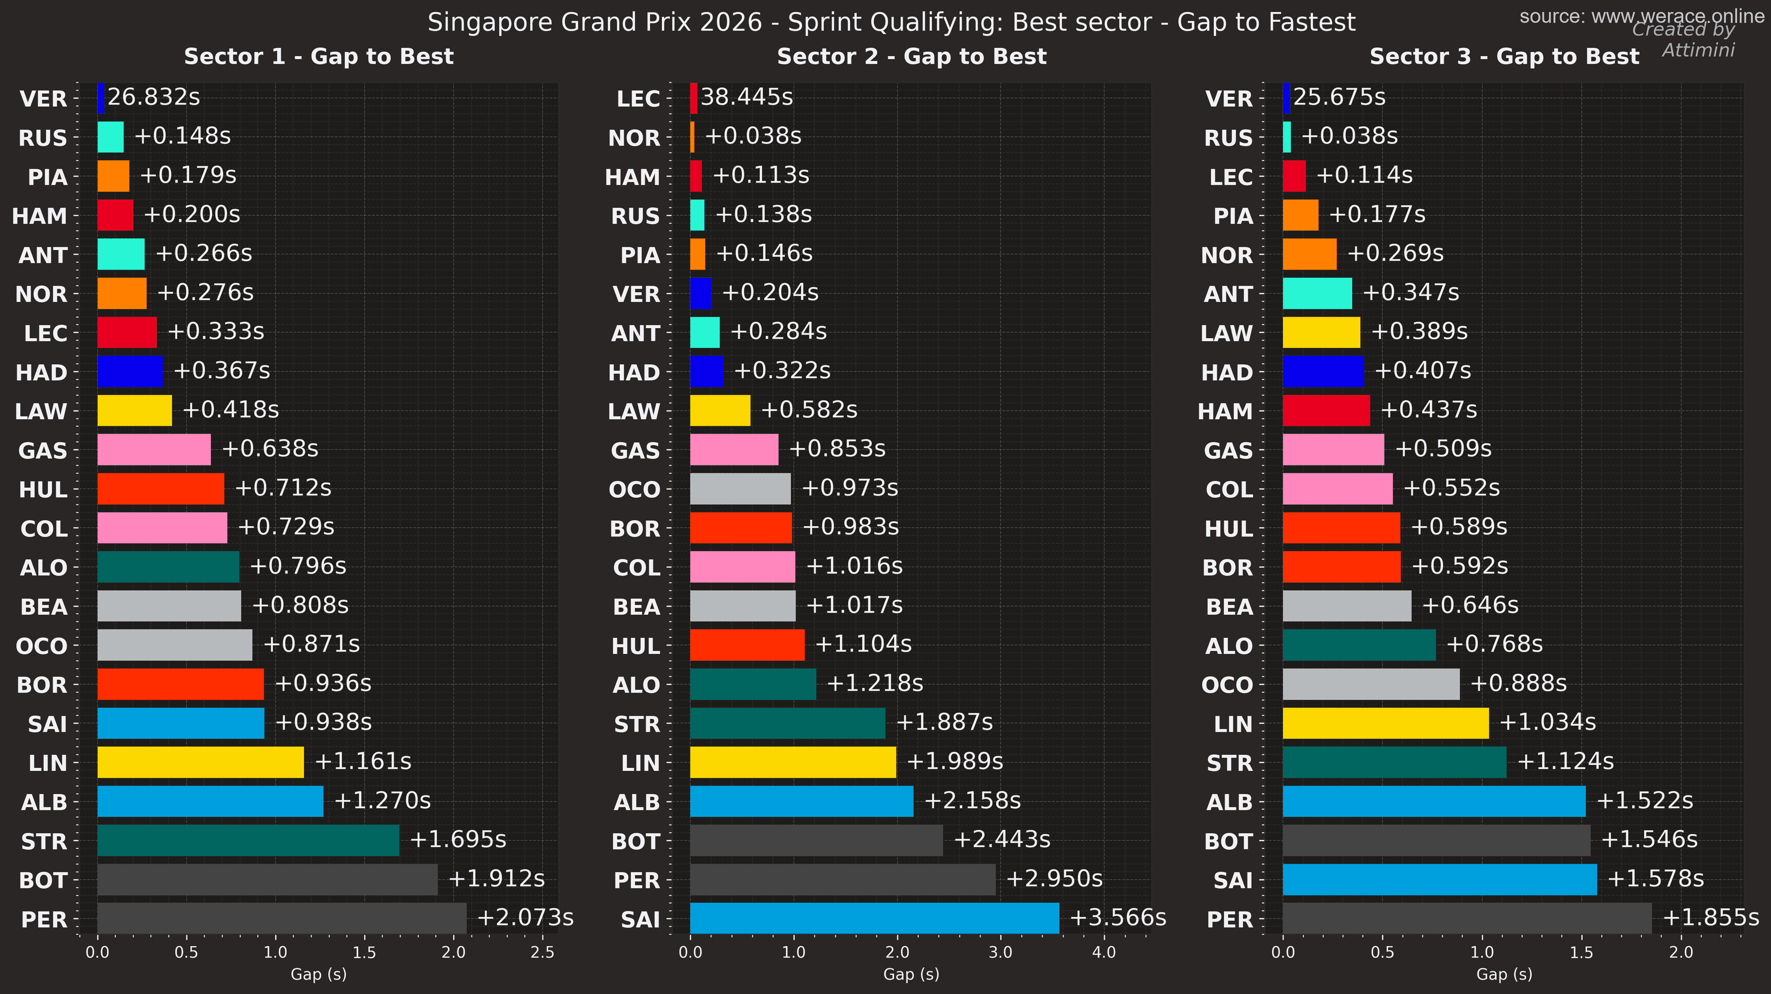
Task: Click the LAW driver label in Sector 3
Action: (1226, 333)
